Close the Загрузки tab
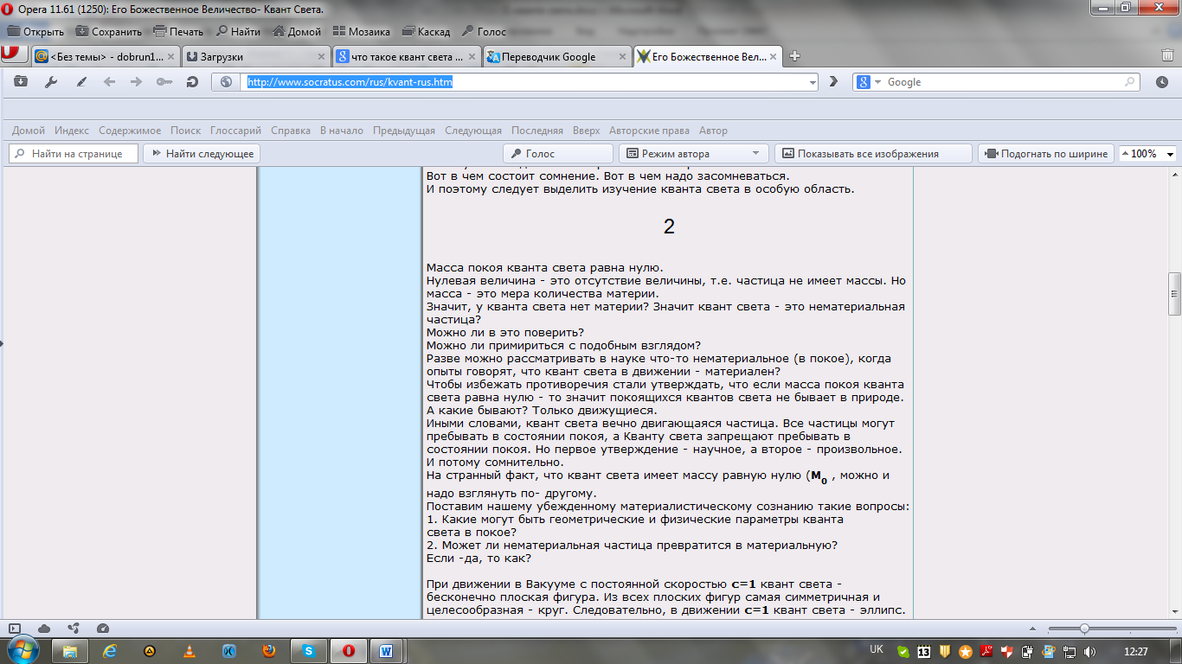The image size is (1182, 664). 322,56
